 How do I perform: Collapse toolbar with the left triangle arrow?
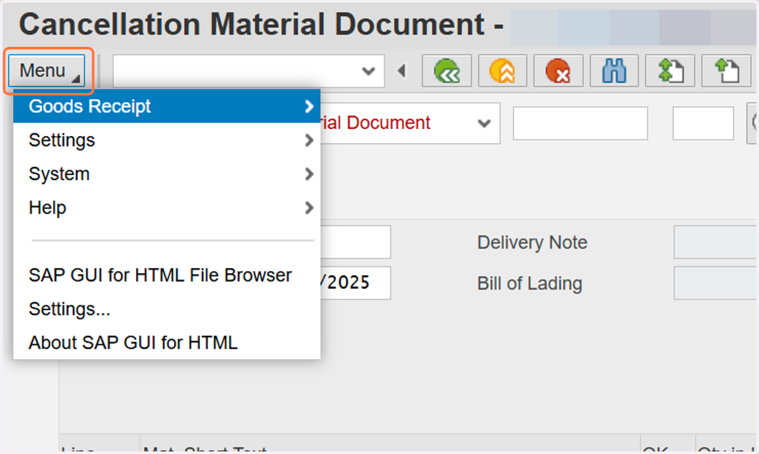[401, 71]
